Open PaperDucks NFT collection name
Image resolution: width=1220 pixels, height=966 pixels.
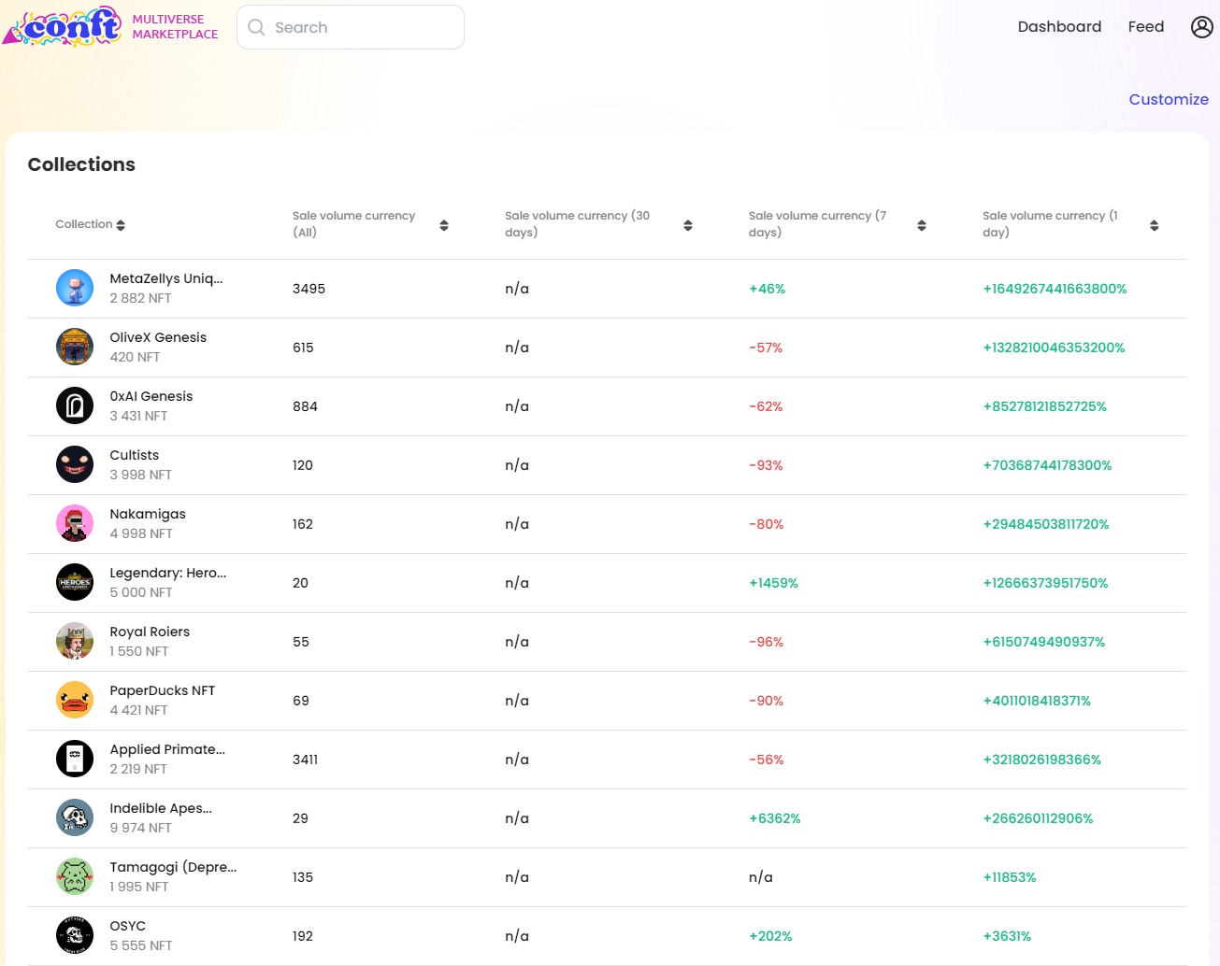click(163, 690)
